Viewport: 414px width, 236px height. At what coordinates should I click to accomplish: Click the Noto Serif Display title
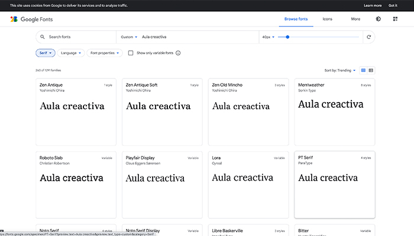[x=143, y=231]
